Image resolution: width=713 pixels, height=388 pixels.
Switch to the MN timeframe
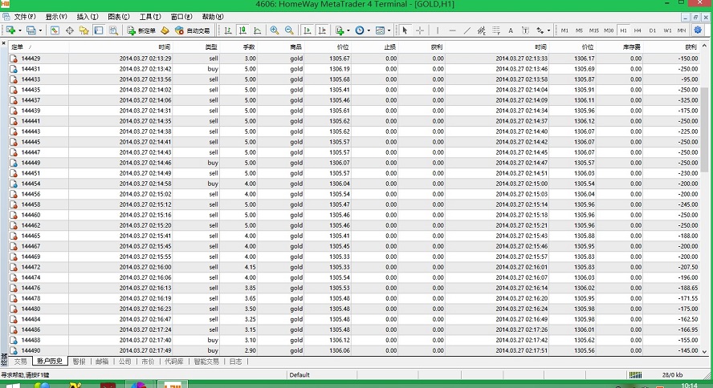682,30
